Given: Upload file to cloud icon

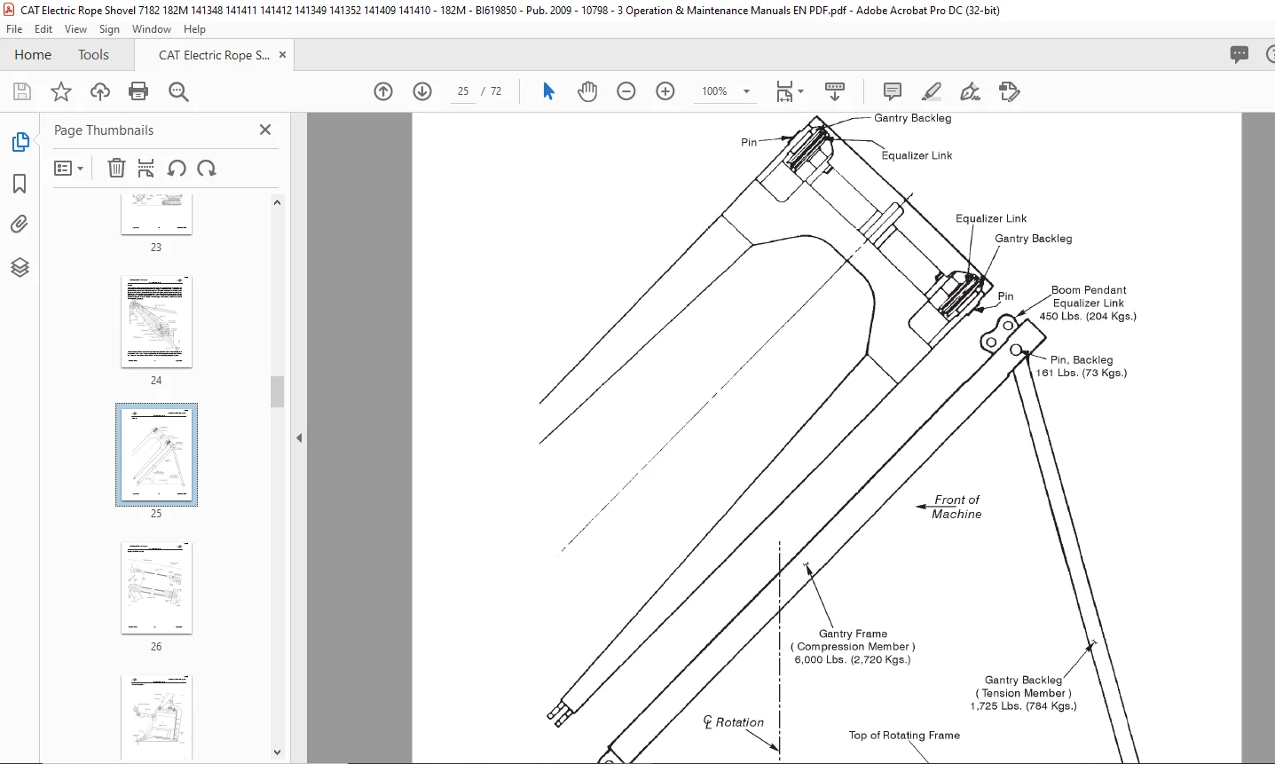Looking at the screenshot, I should (x=100, y=91).
